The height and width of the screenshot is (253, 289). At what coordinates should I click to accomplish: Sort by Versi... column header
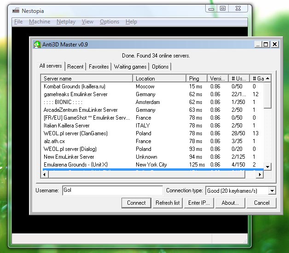pyautogui.click(x=218, y=79)
